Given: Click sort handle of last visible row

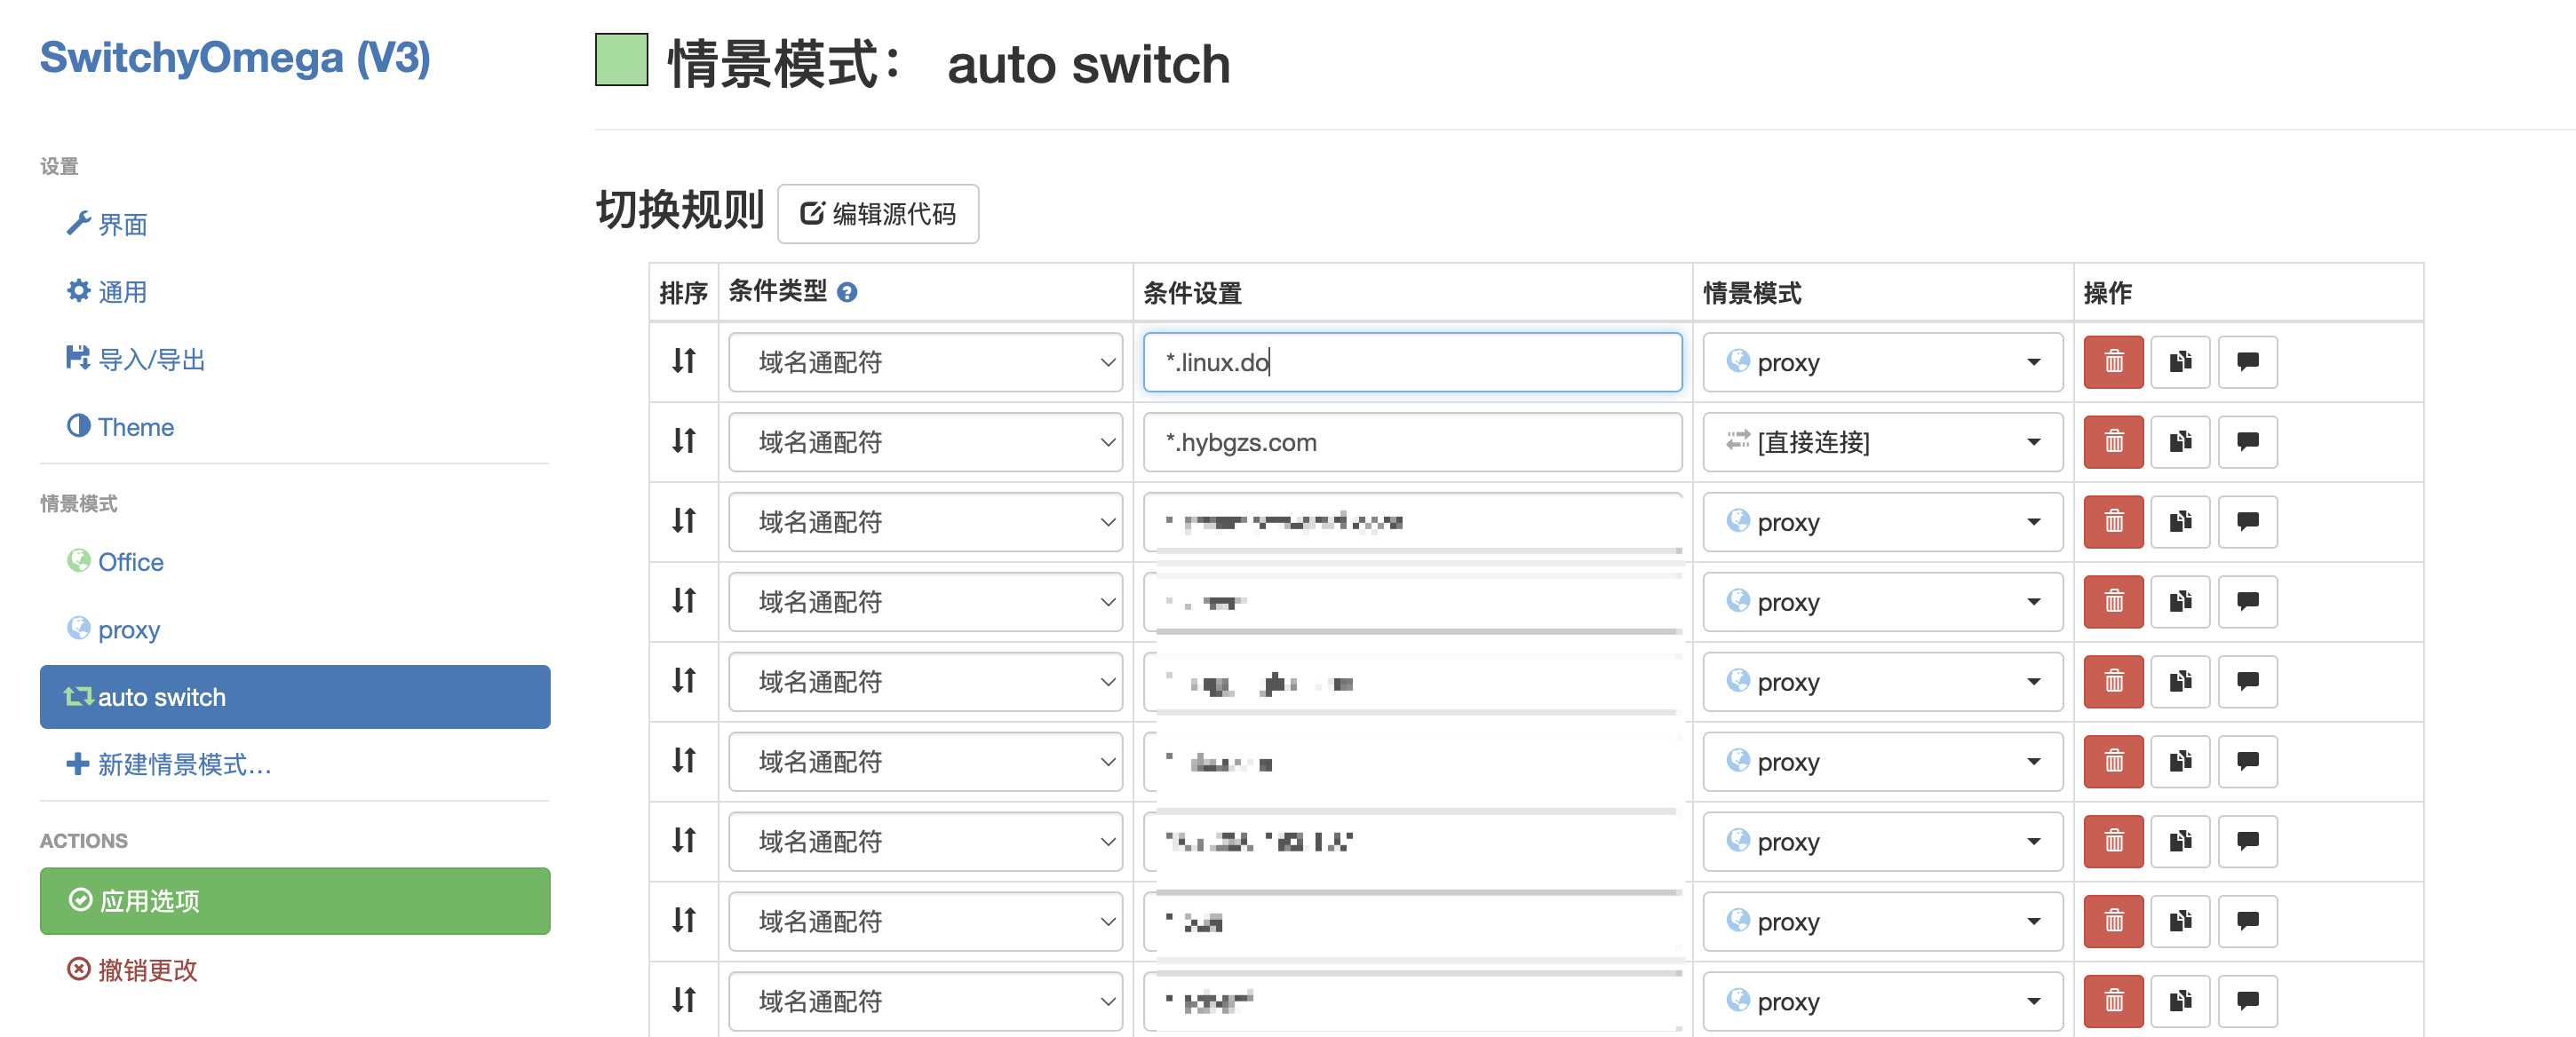Looking at the screenshot, I should coord(684,1000).
